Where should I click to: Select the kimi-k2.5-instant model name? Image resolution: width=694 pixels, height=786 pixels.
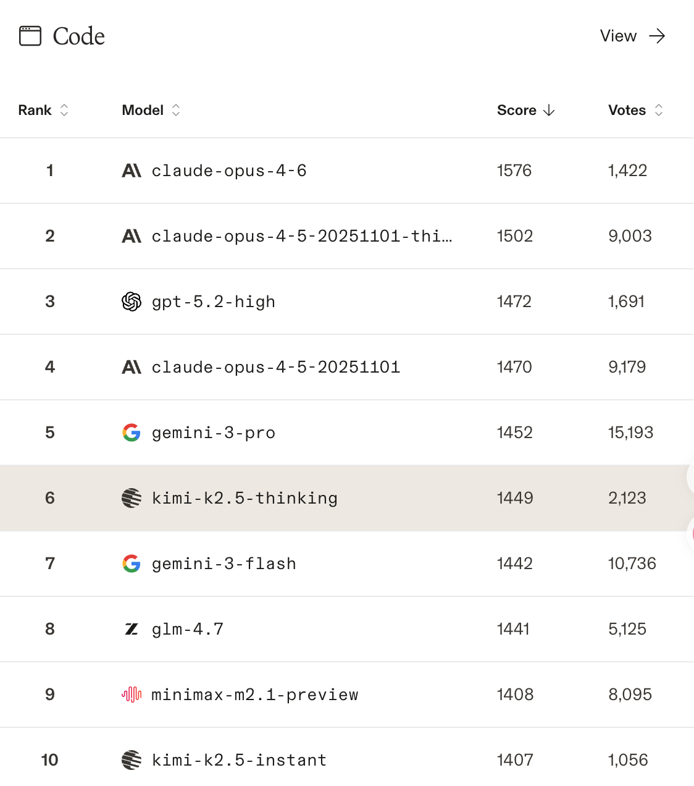point(239,760)
